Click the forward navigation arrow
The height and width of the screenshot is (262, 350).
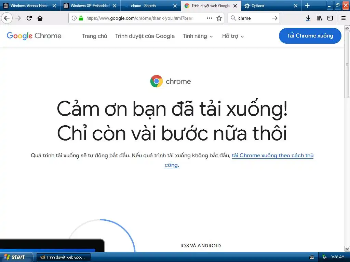tap(18, 18)
